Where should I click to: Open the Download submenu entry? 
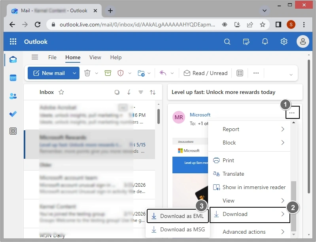click(250, 215)
